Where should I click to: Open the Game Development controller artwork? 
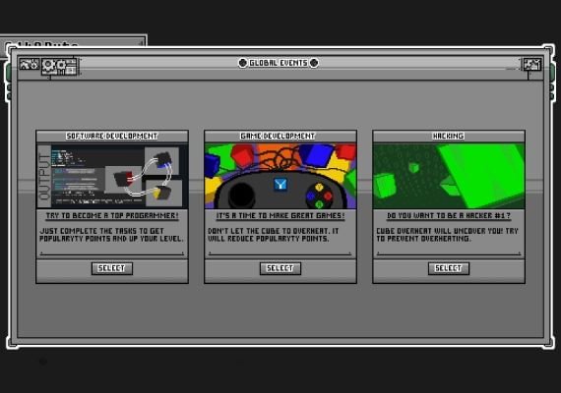click(x=280, y=176)
